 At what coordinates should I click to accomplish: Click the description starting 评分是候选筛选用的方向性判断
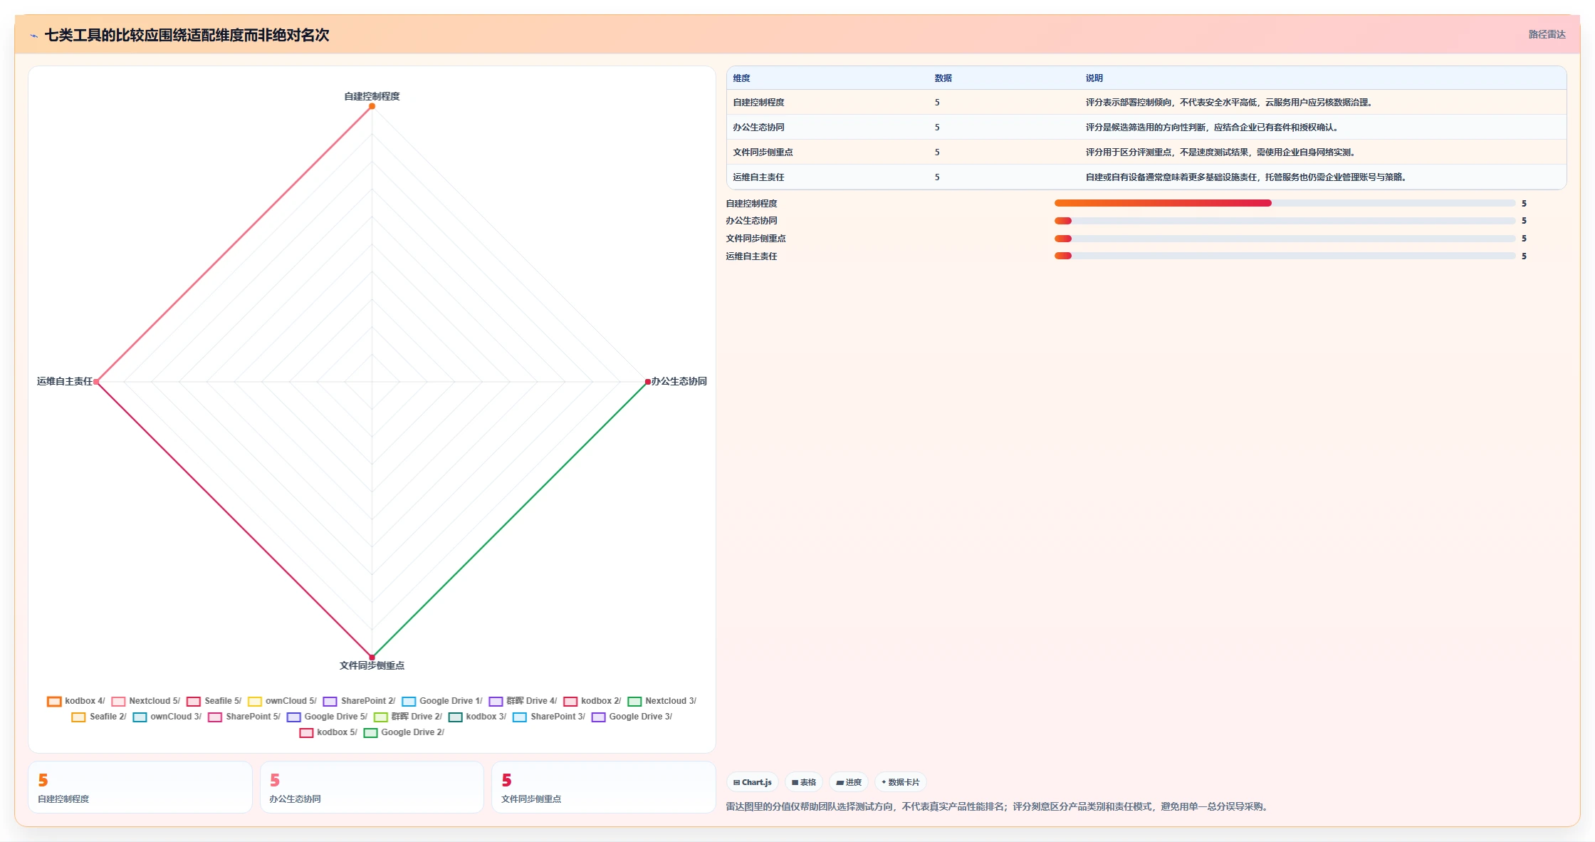click(x=1212, y=128)
